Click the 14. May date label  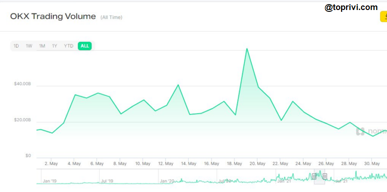188,164
